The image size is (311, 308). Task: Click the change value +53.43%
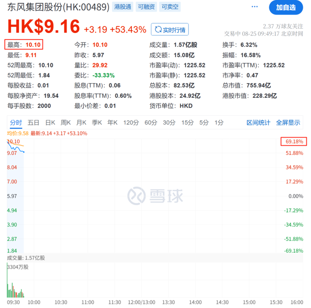128,30
